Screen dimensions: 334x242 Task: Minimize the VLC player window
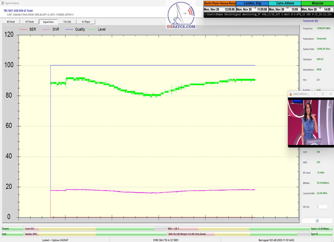315,94
